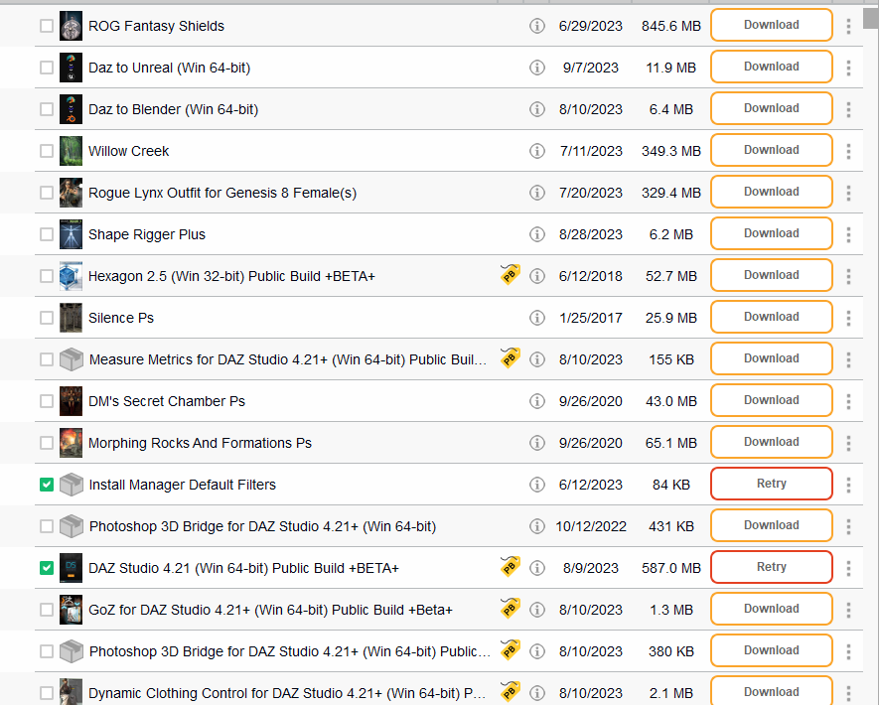Click Willow Creek thumbnail
The height and width of the screenshot is (705, 879).
[72, 151]
